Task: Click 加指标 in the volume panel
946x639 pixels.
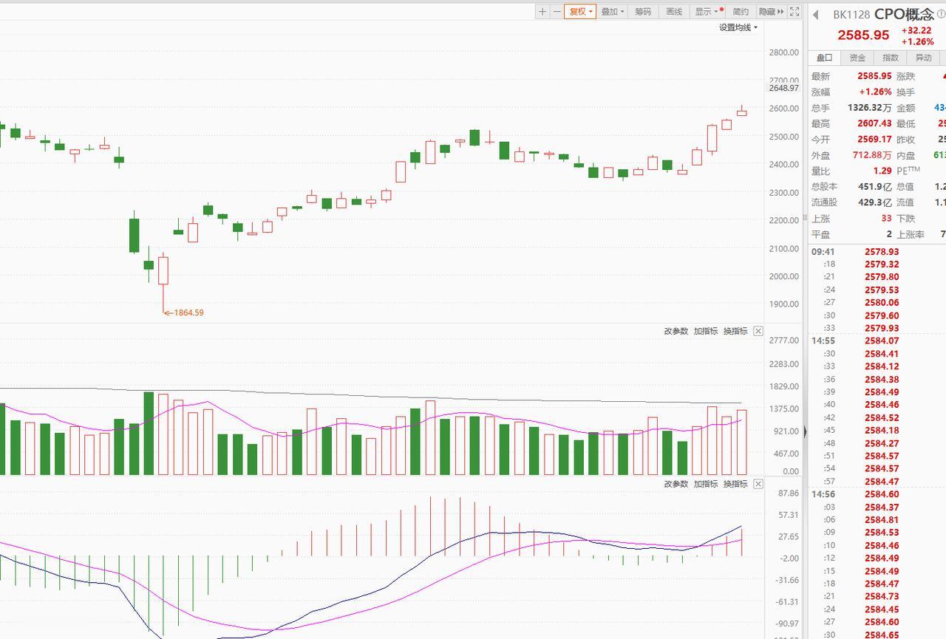Action: pyautogui.click(x=706, y=331)
